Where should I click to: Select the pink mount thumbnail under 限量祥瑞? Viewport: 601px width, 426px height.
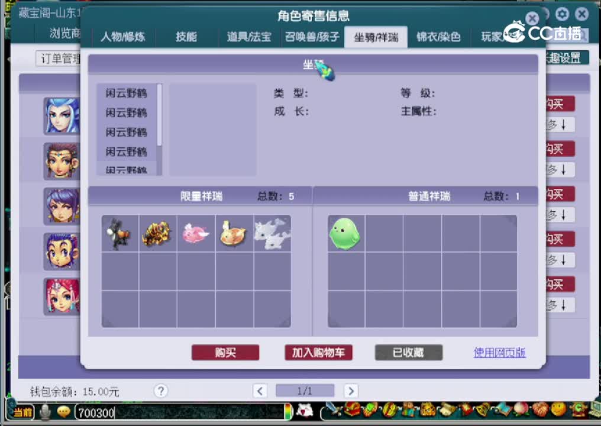click(x=195, y=233)
